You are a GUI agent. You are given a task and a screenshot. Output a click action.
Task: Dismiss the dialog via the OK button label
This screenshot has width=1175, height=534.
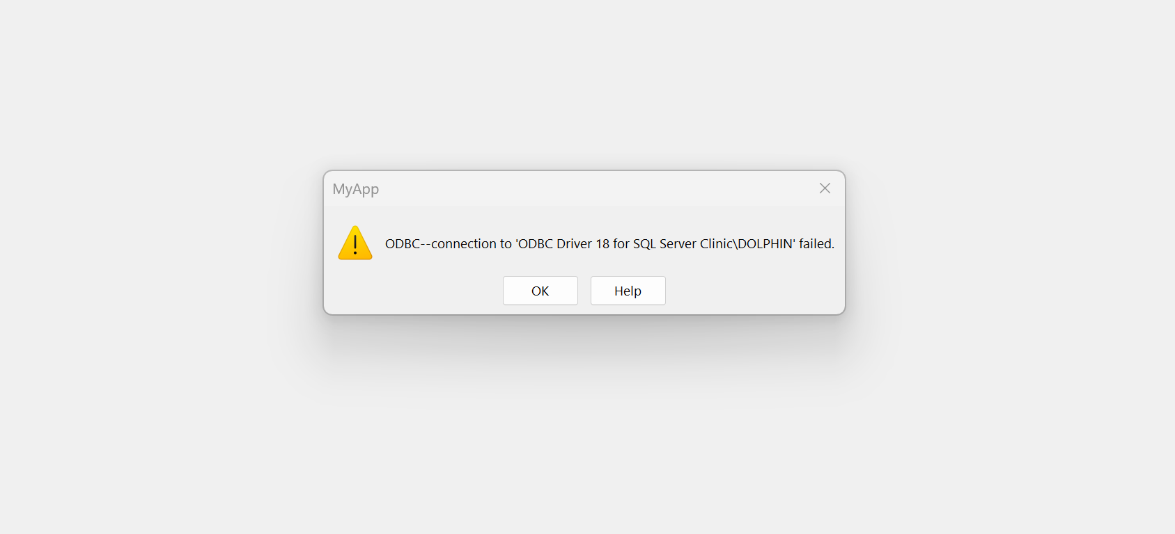click(540, 291)
